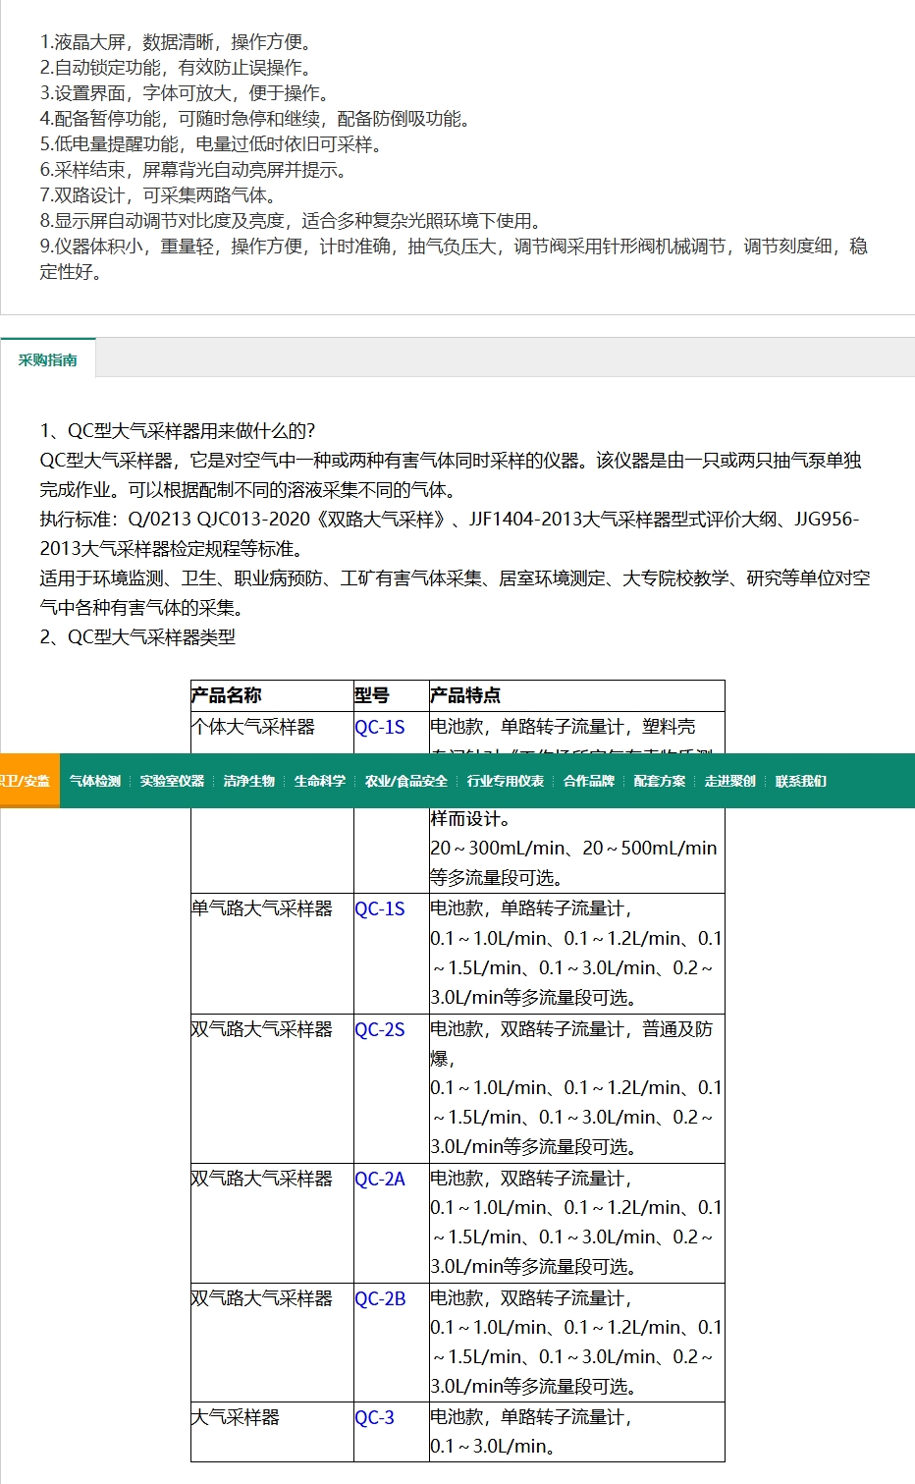
Task: Follow the QC-2A model link
Action: 380,1179
